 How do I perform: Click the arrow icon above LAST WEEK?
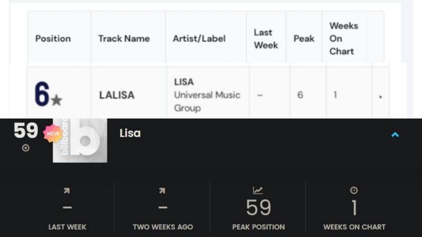tap(67, 191)
